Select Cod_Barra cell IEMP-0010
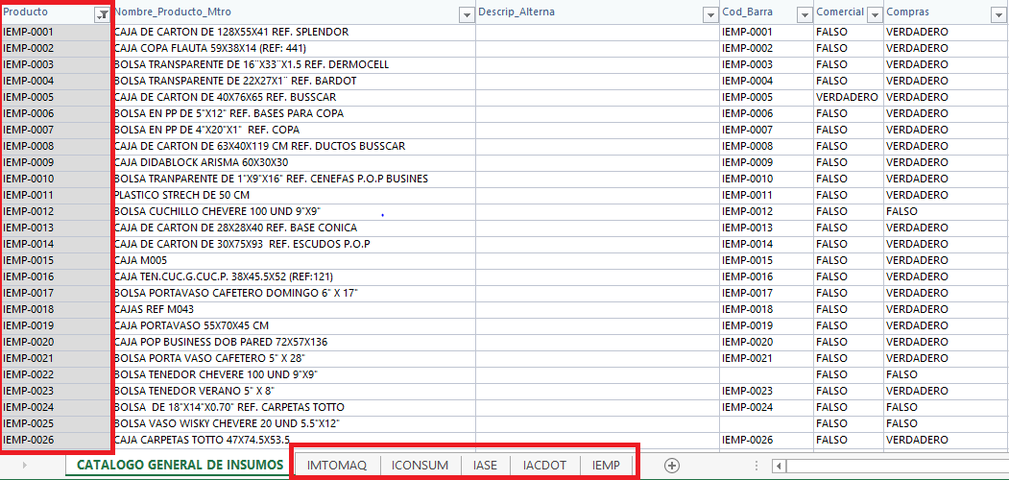The width and height of the screenshot is (1009, 480). pos(766,179)
